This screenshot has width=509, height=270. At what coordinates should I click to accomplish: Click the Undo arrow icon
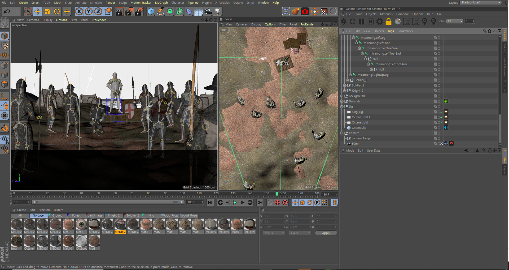[7, 11]
